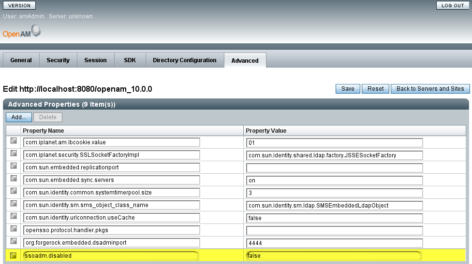This screenshot has height=264, width=472.
Task: Add a new advanced property
Action: click(x=19, y=117)
